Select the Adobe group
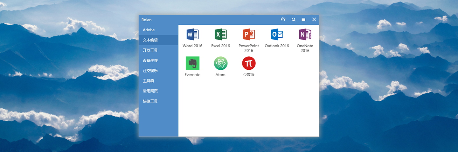The height and width of the screenshot is (152, 458). click(158, 30)
